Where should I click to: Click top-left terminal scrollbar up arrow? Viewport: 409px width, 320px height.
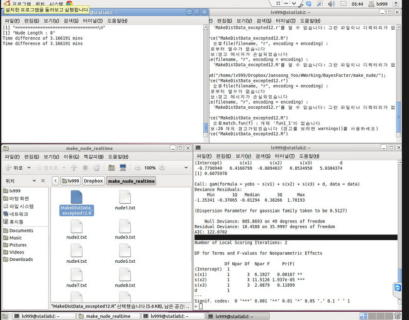pos(206,27)
